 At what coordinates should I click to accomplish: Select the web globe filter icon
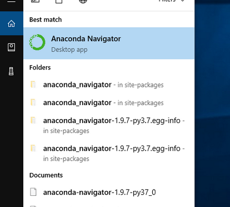click(x=83, y=1)
